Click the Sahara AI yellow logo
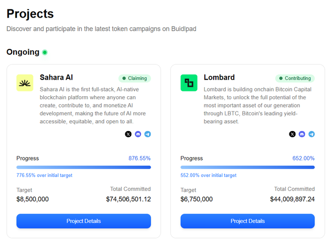Screen dimensions: 333x243 (25, 83)
